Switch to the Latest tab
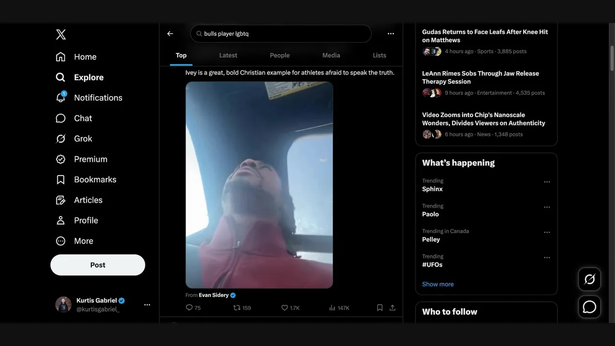Image resolution: width=615 pixels, height=346 pixels. (228, 55)
